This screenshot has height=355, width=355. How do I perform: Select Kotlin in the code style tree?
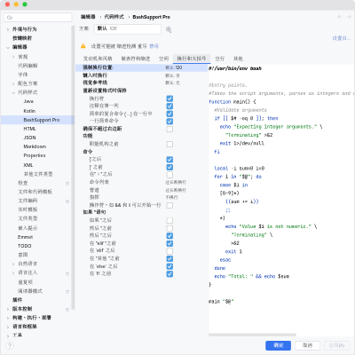[x=29, y=111]
